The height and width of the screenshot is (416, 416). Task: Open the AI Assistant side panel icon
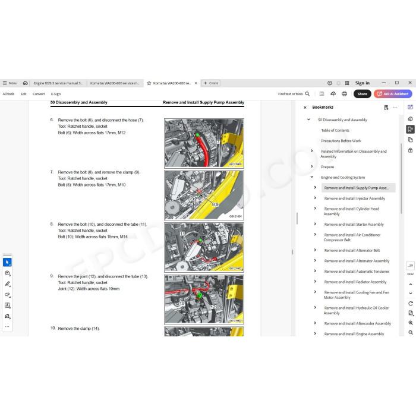410,107
